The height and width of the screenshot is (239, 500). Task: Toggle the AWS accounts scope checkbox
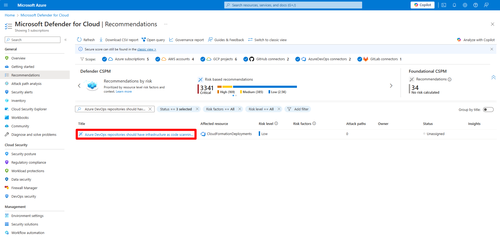[x=158, y=59]
